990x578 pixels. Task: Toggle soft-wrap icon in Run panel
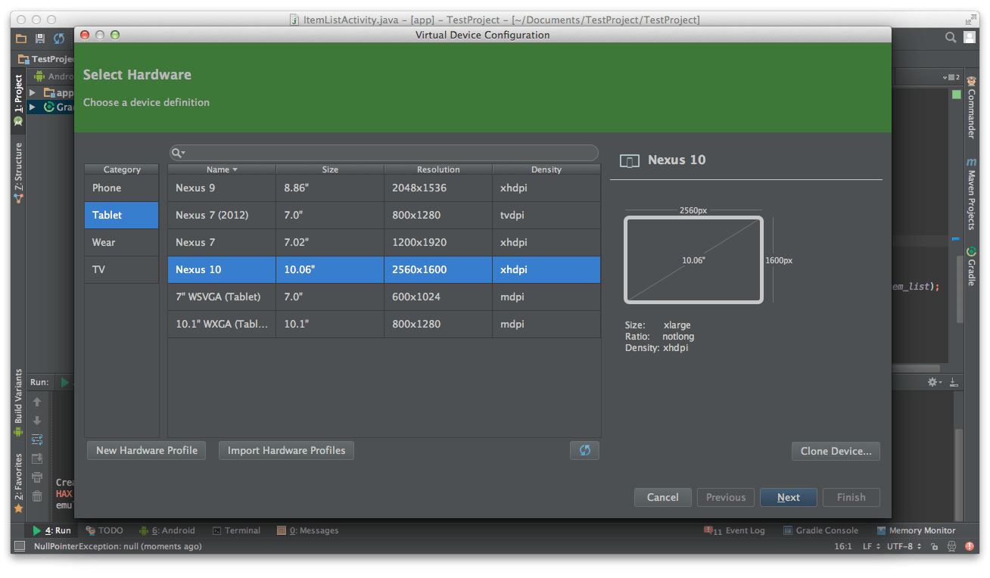pyautogui.click(x=37, y=440)
